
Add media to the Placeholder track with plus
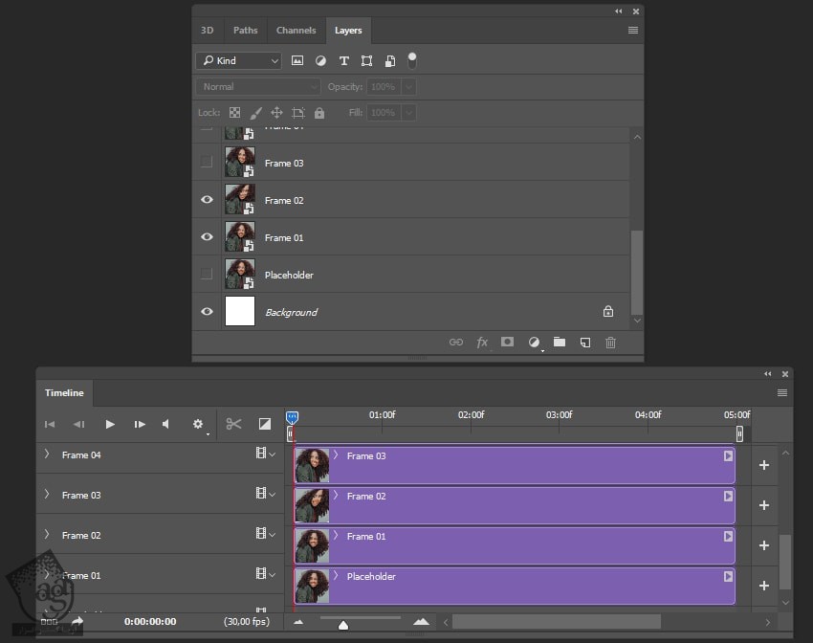pyautogui.click(x=764, y=586)
